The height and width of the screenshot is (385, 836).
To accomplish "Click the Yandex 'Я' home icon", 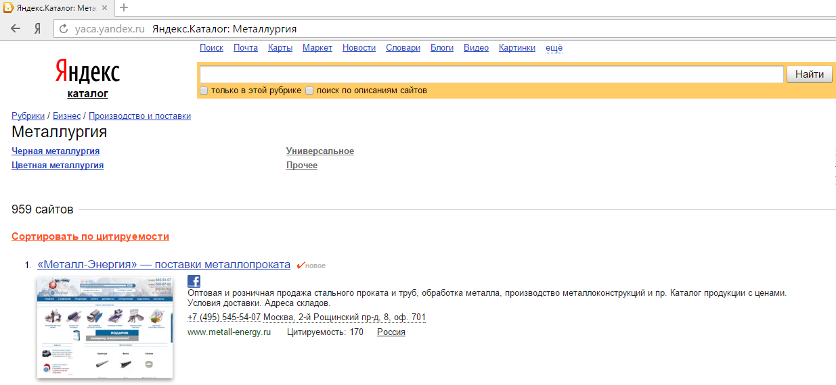I will 39,29.
